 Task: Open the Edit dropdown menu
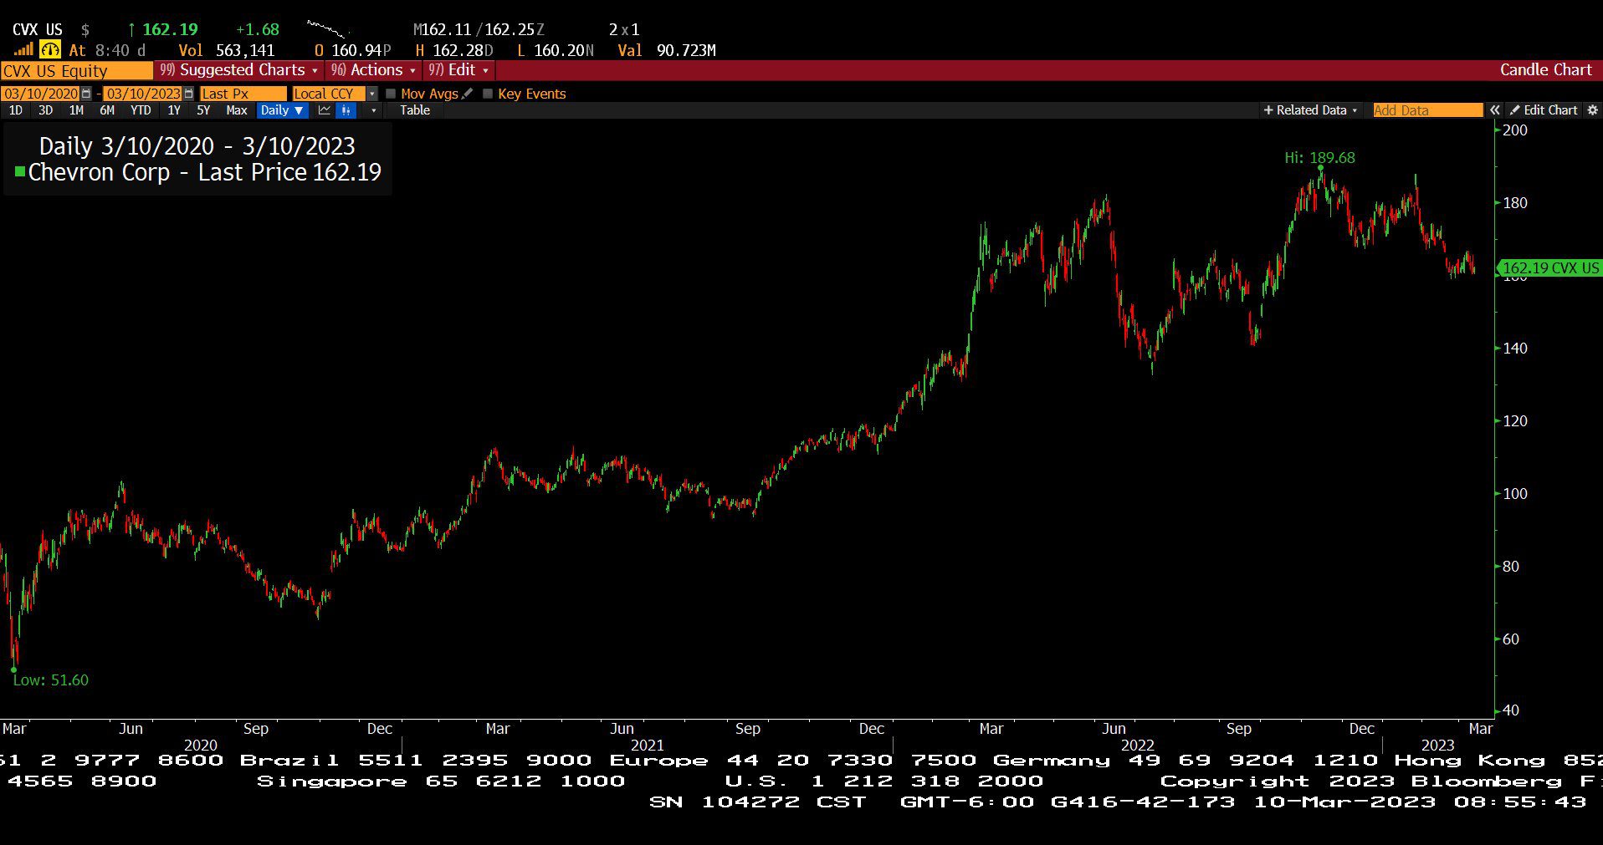[x=458, y=70]
